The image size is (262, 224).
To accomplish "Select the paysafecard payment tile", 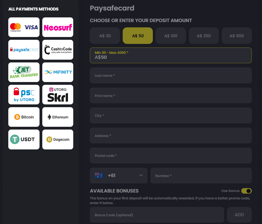I will click(x=24, y=50).
